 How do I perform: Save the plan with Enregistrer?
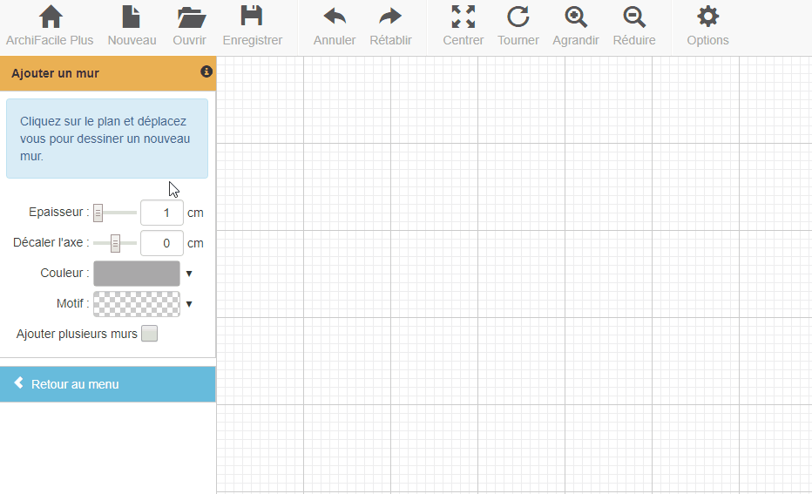tap(252, 17)
